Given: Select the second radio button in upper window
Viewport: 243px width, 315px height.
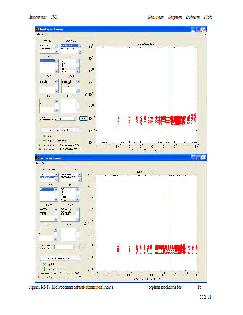Looking at the screenshot, I should click(45, 140).
